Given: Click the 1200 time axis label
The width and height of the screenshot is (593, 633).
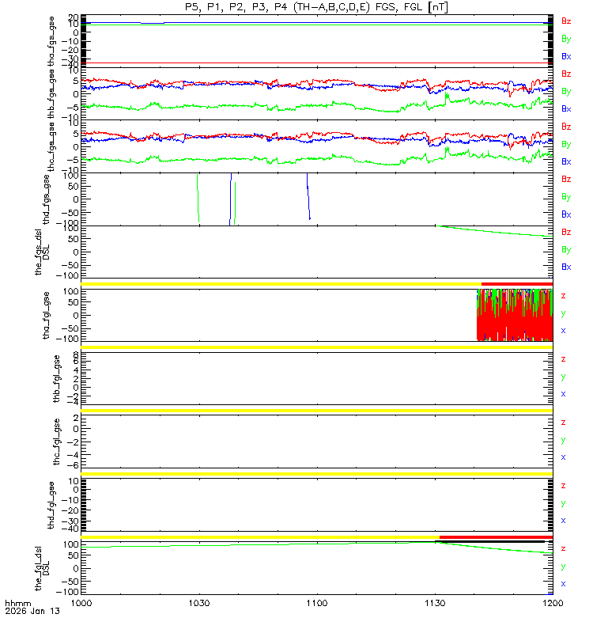Looking at the screenshot, I should tap(553, 603).
